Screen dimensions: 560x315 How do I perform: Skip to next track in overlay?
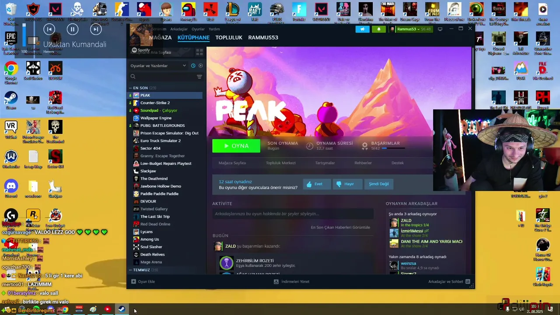(x=96, y=29)
